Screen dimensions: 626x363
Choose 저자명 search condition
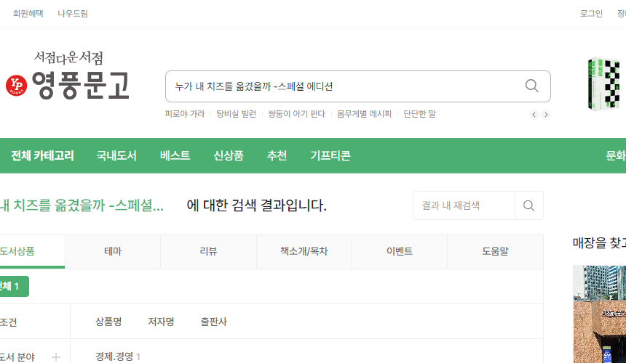click(x=161, y=322)
